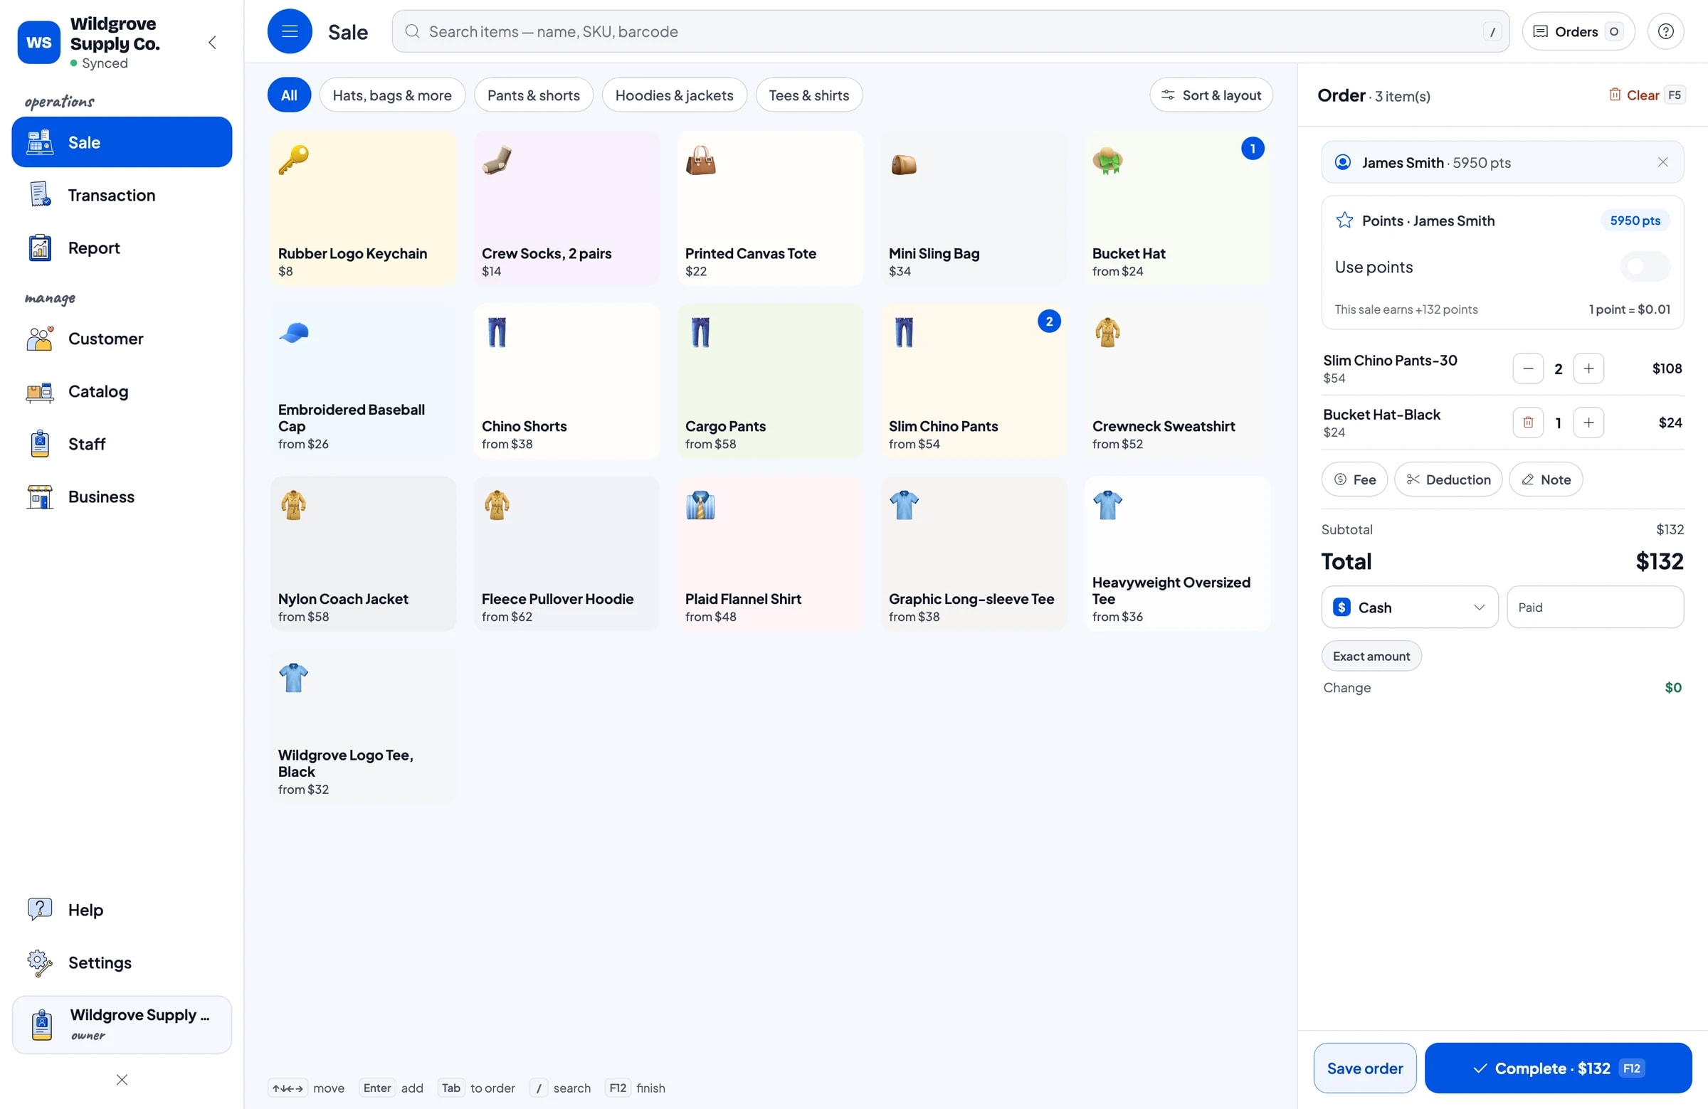
Task: Add Cargo Pants to the order
Action: click(x=770, y=381)
